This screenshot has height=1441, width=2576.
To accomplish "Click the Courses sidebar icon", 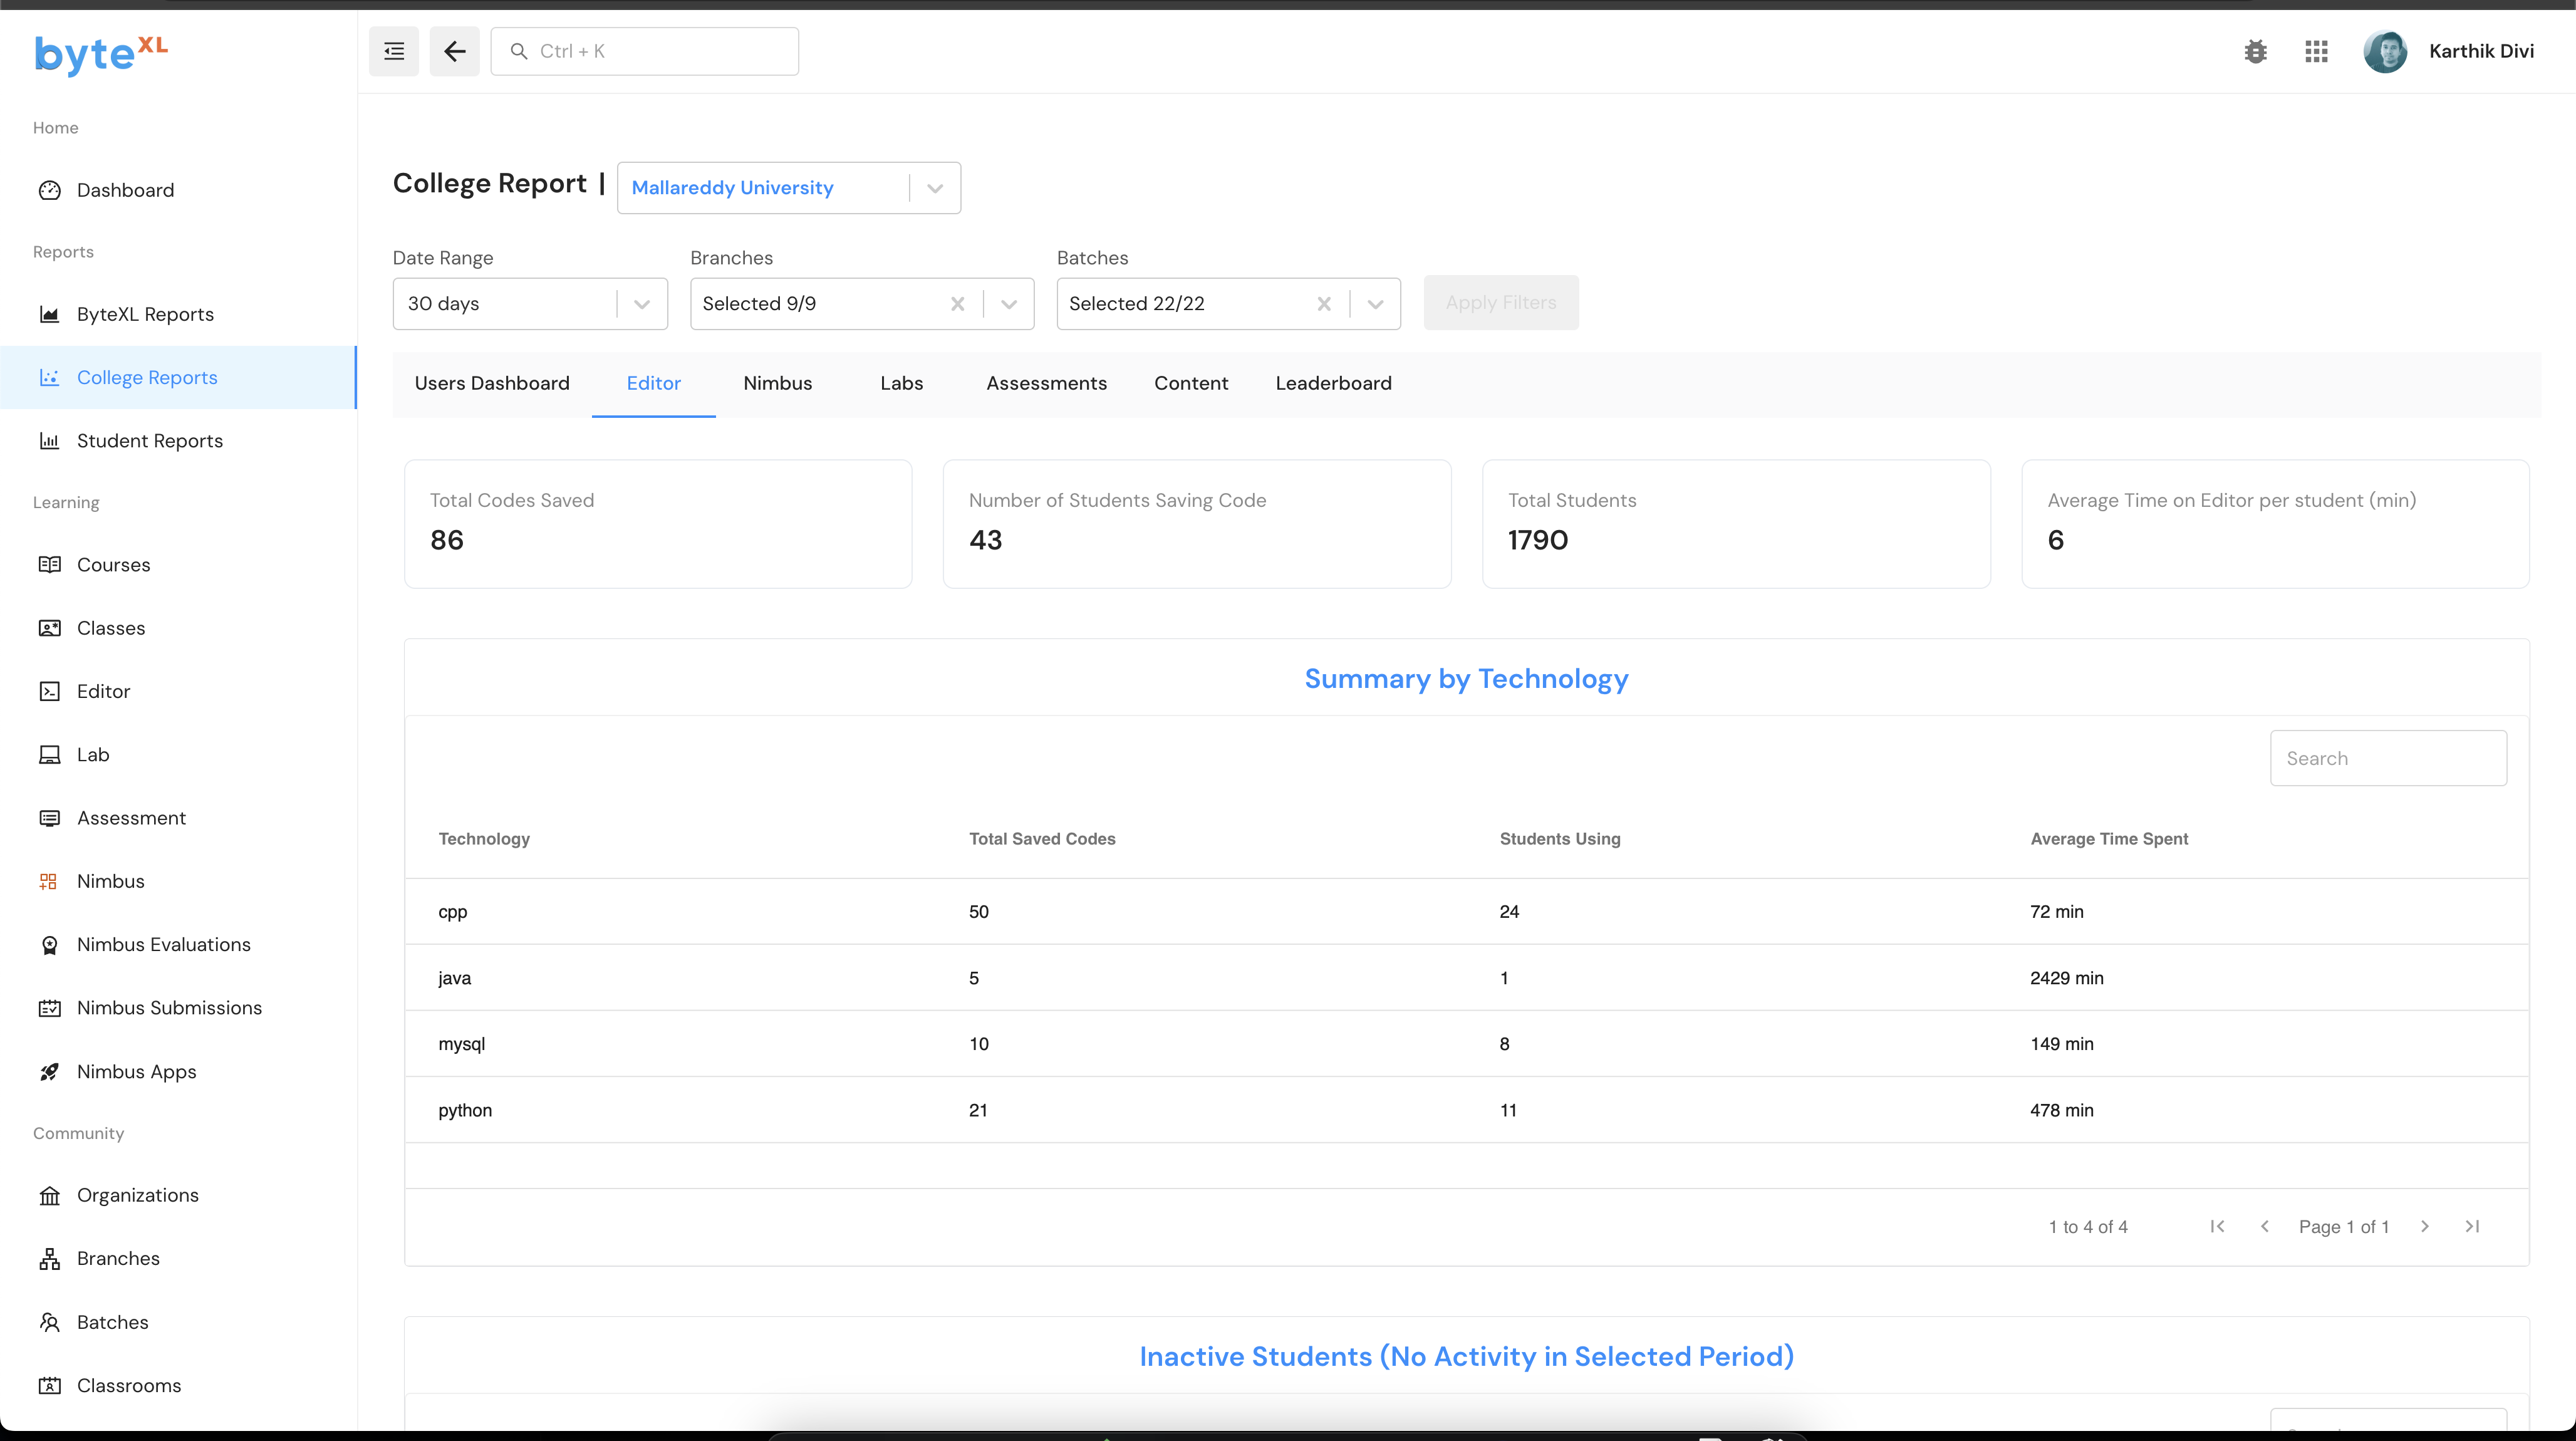I will [x=49, y=565].
